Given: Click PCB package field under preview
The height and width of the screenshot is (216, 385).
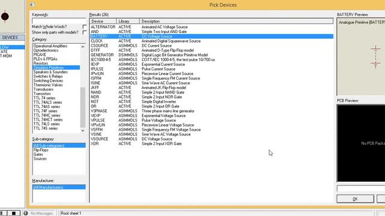Looking at the screenshot, I should point(361,188).
